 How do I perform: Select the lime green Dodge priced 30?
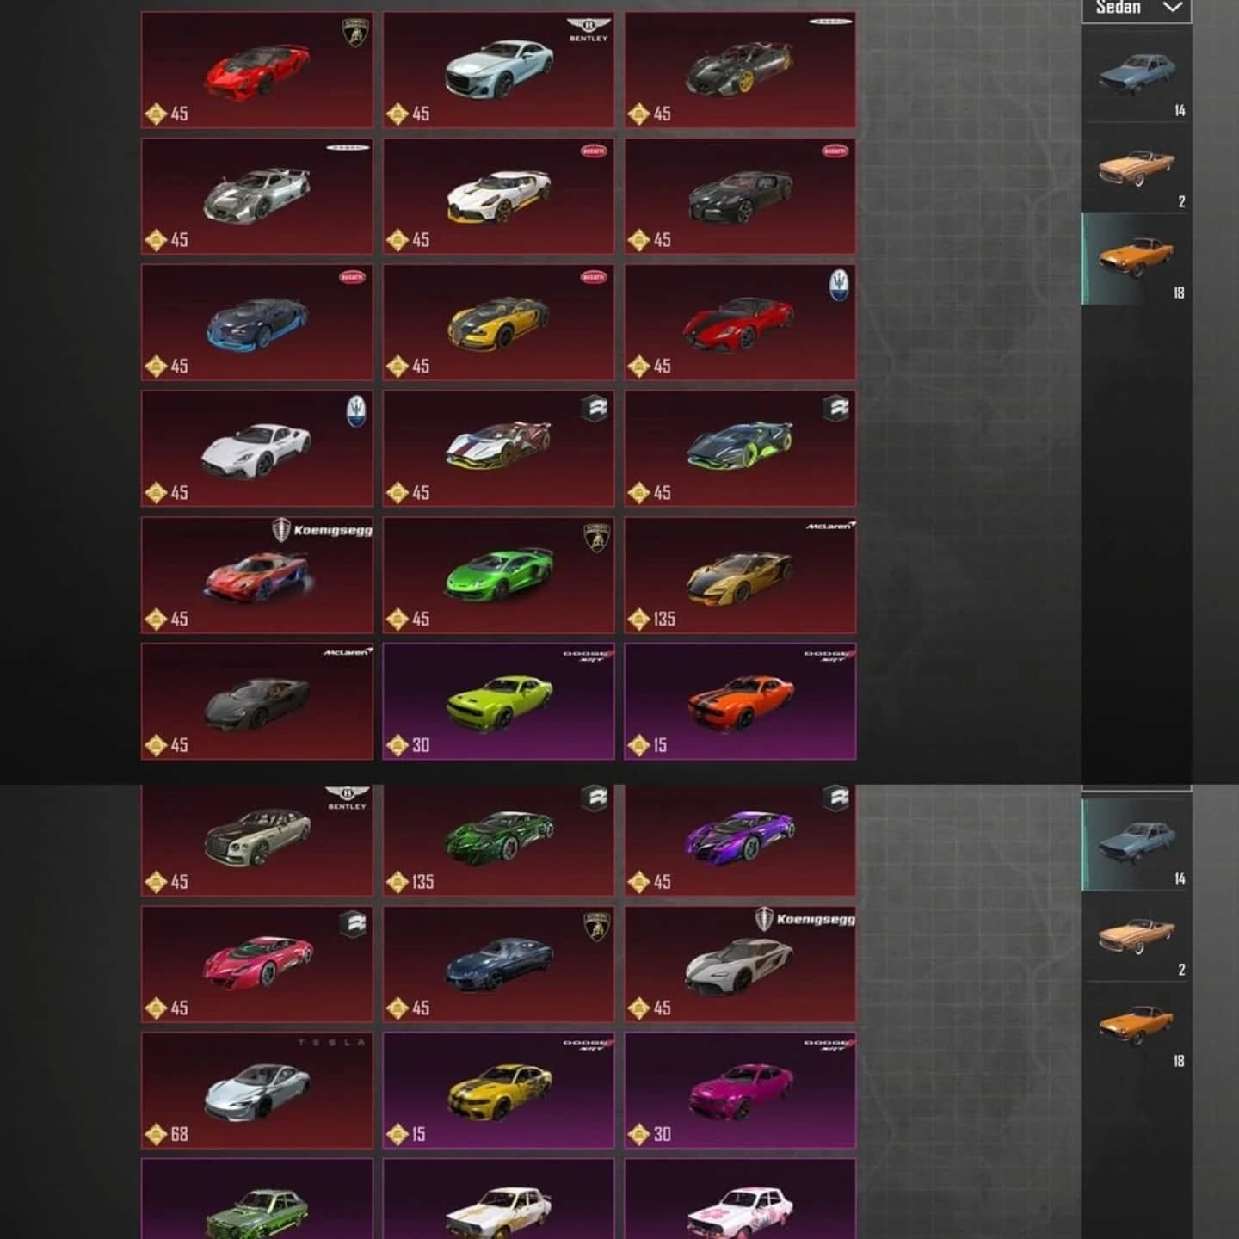pyautogui.click(x=499, y=701)
